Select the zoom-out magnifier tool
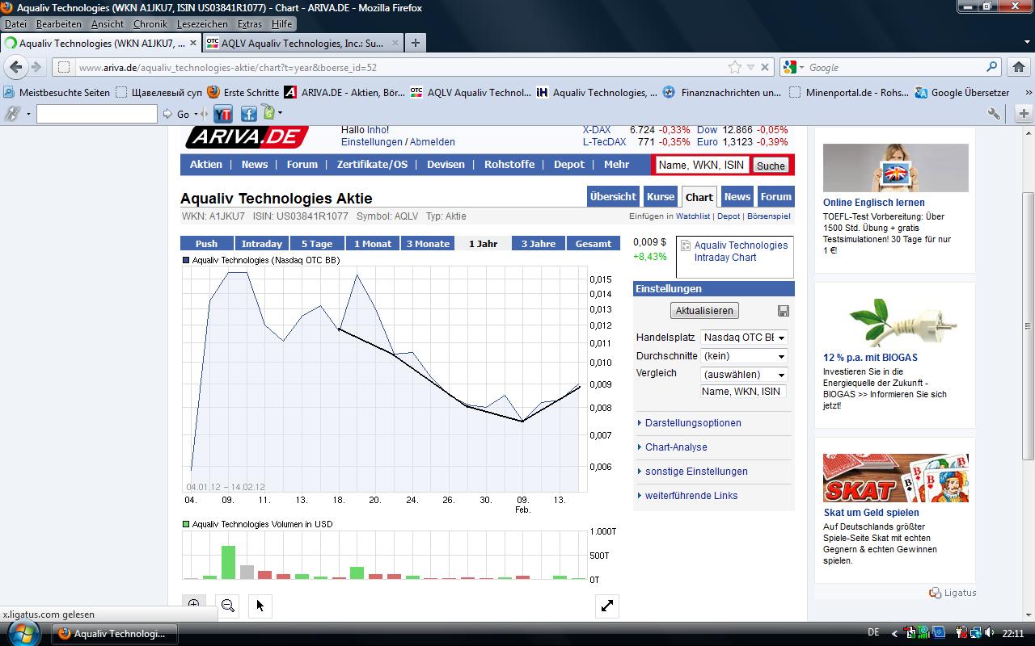Screen dimensions: 1035x646 227,604
